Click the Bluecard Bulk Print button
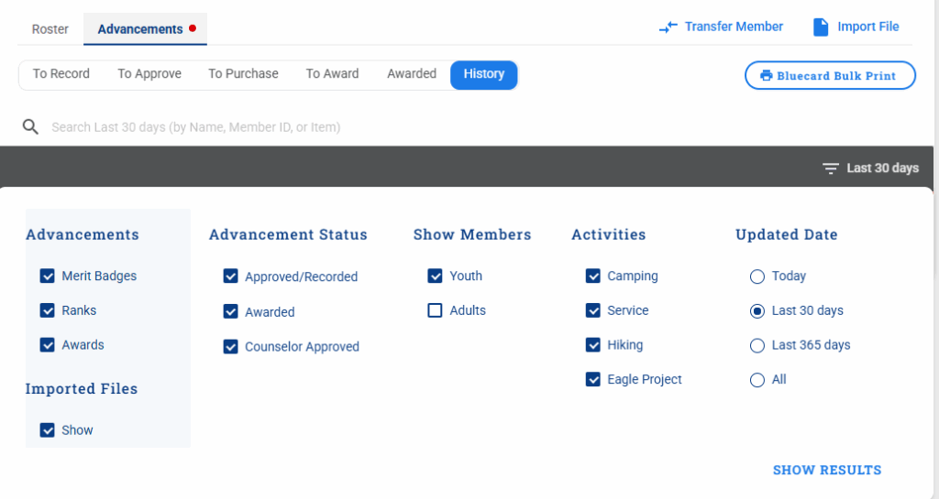The image size is (939, 499). [830, 76]
